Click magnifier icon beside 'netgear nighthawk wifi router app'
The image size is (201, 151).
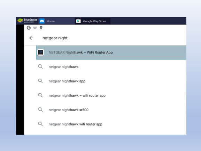[40, 124]
